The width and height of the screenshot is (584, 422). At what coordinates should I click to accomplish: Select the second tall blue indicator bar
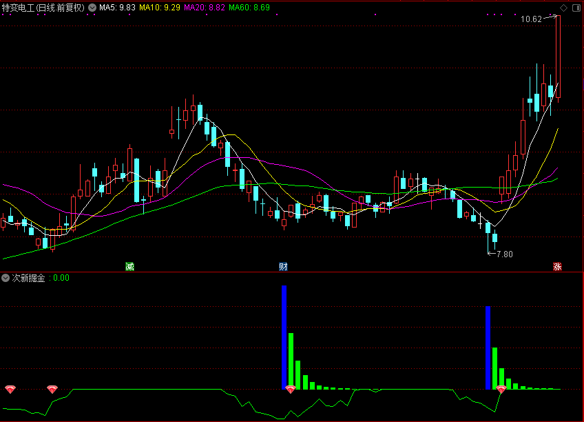(488, 348)
